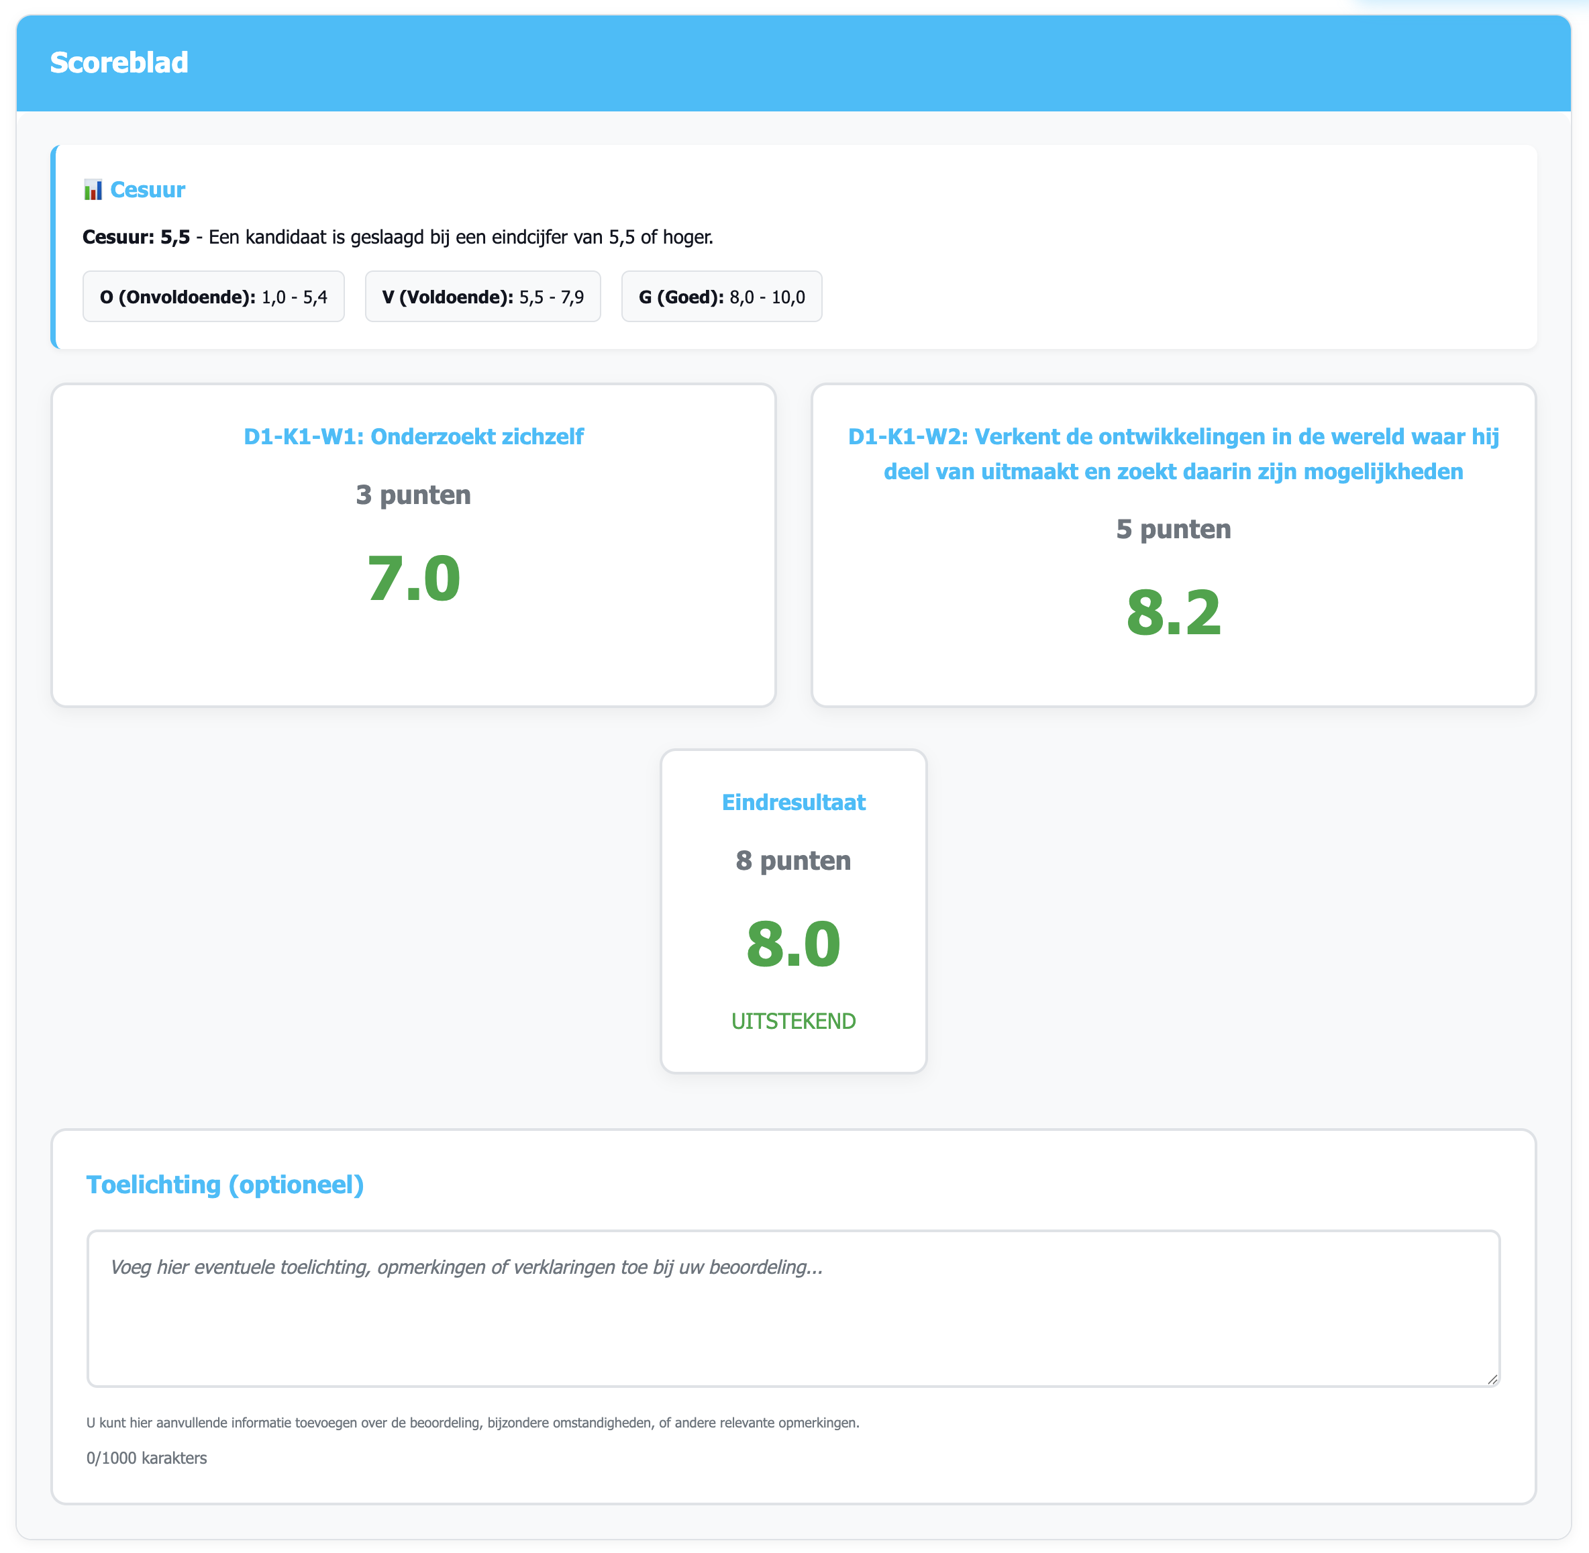Select the O (Onvoldoende) range badge
Image resolution: width=1589 pixels, height=1553 pixels.
pyautogui.click(x=213, y=297)
